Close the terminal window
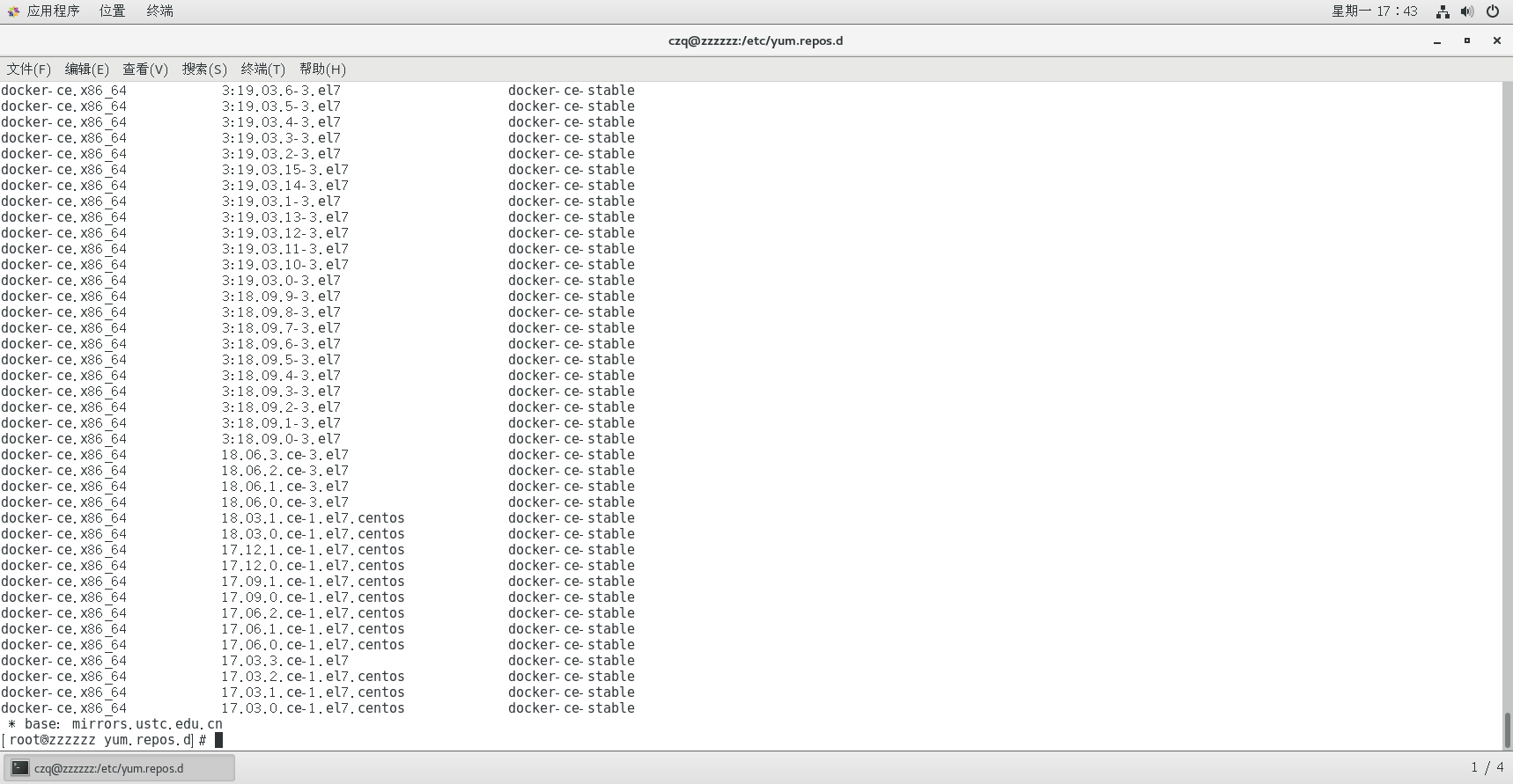The image size is (1513, 784). (1496, 40)
